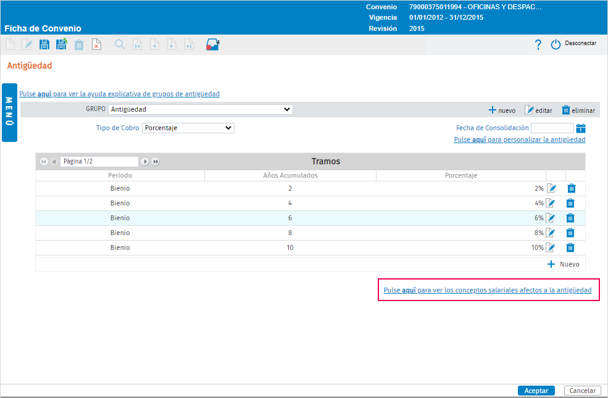Image resolution: width=608 pixels, height=398 pixels.
Task: Open the Tipo de Cobro dropdown
Action: pos(188,128)
